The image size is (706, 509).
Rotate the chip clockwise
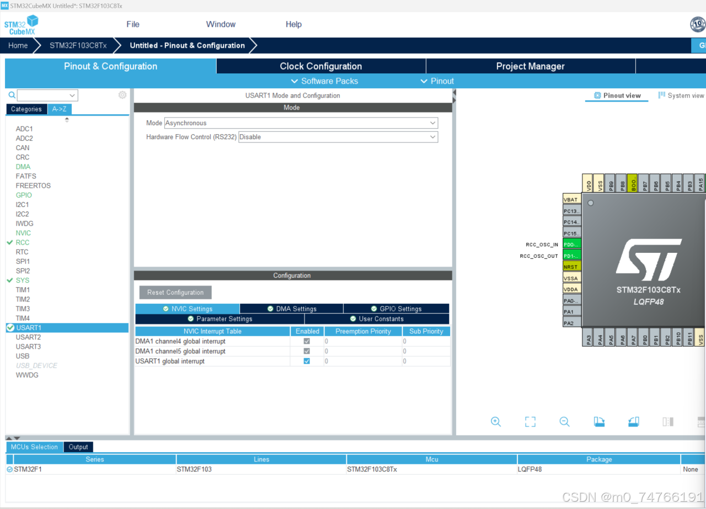click(x=599, y=422)
